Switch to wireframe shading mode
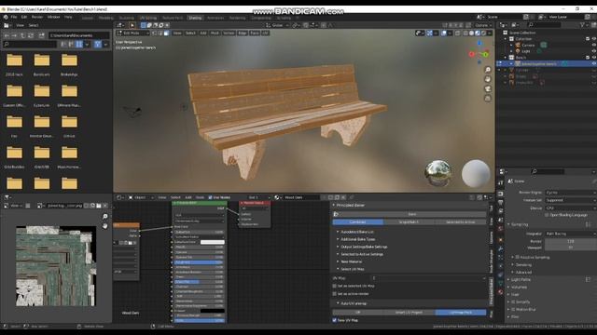 (465, 33)
